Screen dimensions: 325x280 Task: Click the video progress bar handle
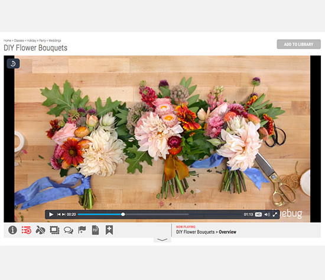123,214
